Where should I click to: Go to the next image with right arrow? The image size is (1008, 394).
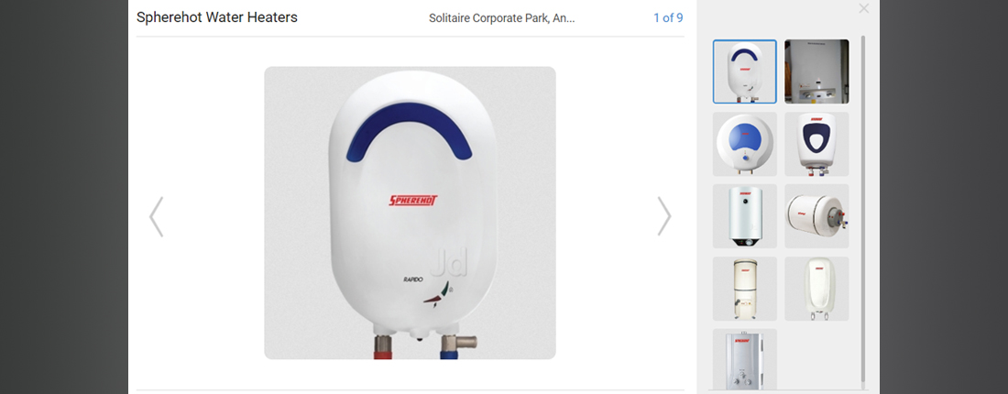664,216
